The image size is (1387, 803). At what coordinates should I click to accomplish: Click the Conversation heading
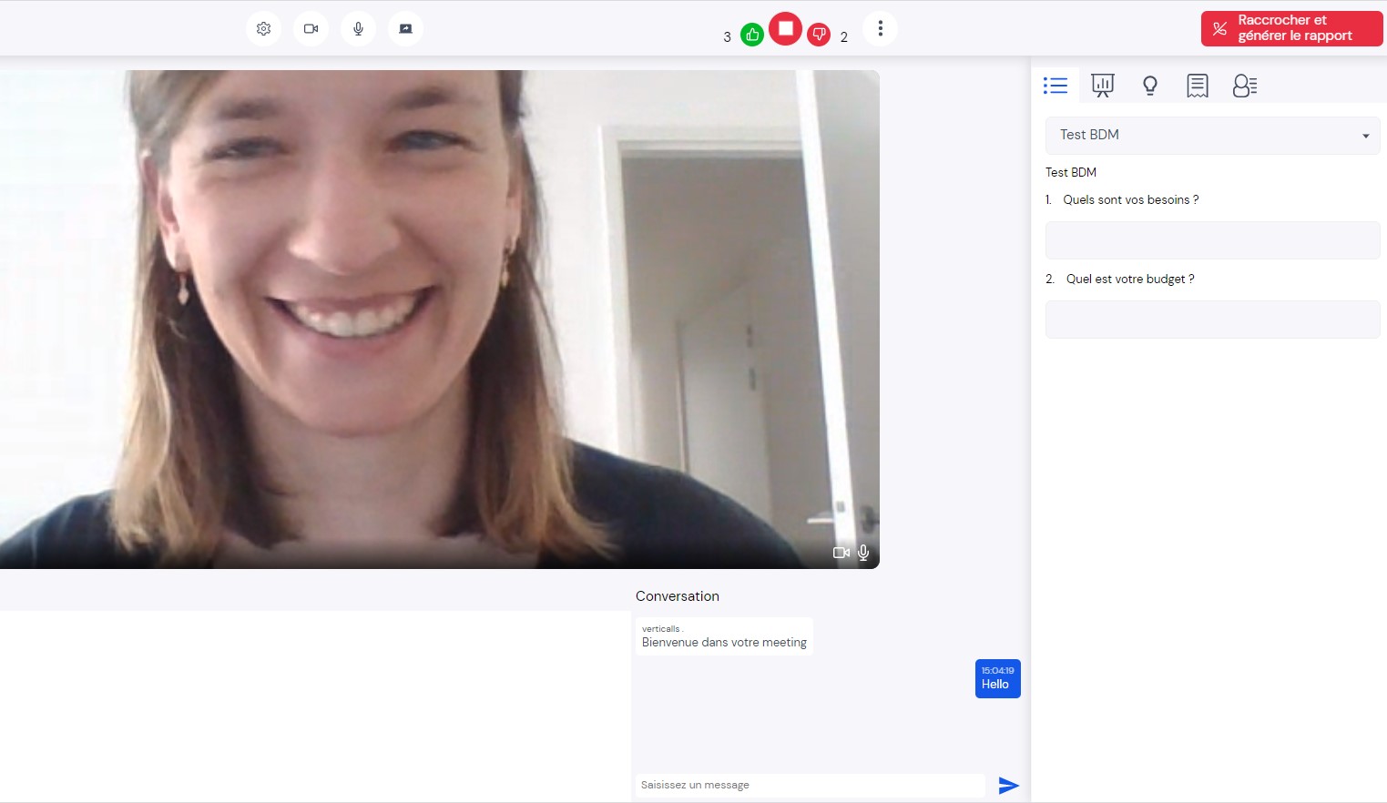[678, 596]
